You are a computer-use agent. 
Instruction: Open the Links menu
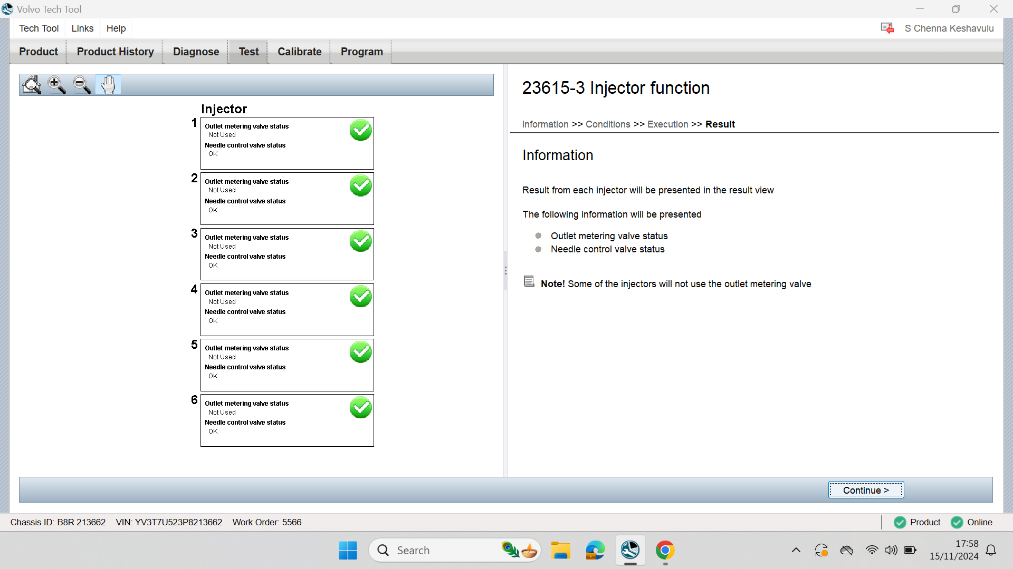[x=82, y=28]
